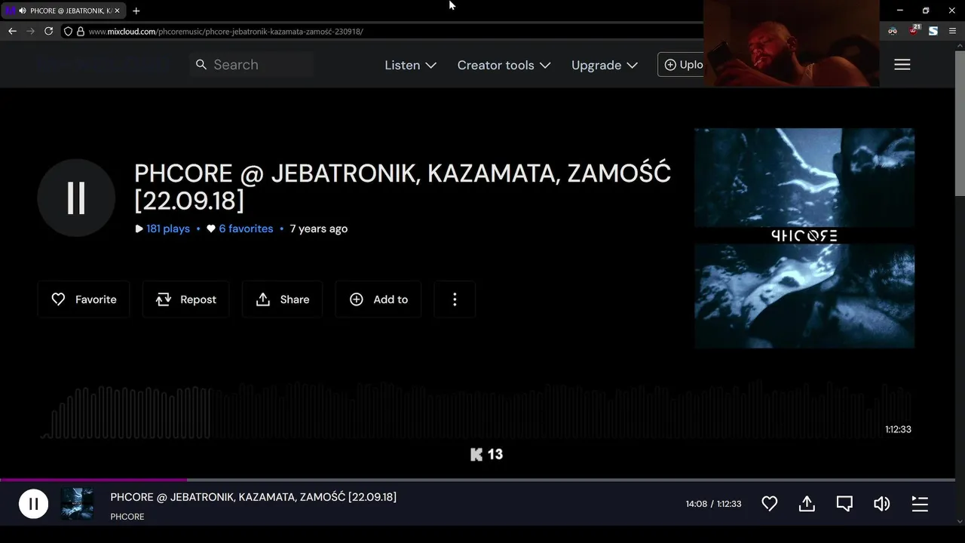Click the mix title heading text
The height and width of the screenshot is (543, 965).
[403, 186]
